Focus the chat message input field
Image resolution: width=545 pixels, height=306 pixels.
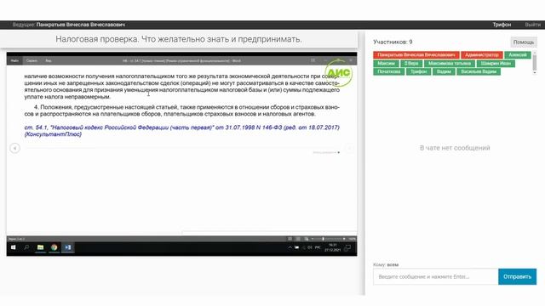435,276
